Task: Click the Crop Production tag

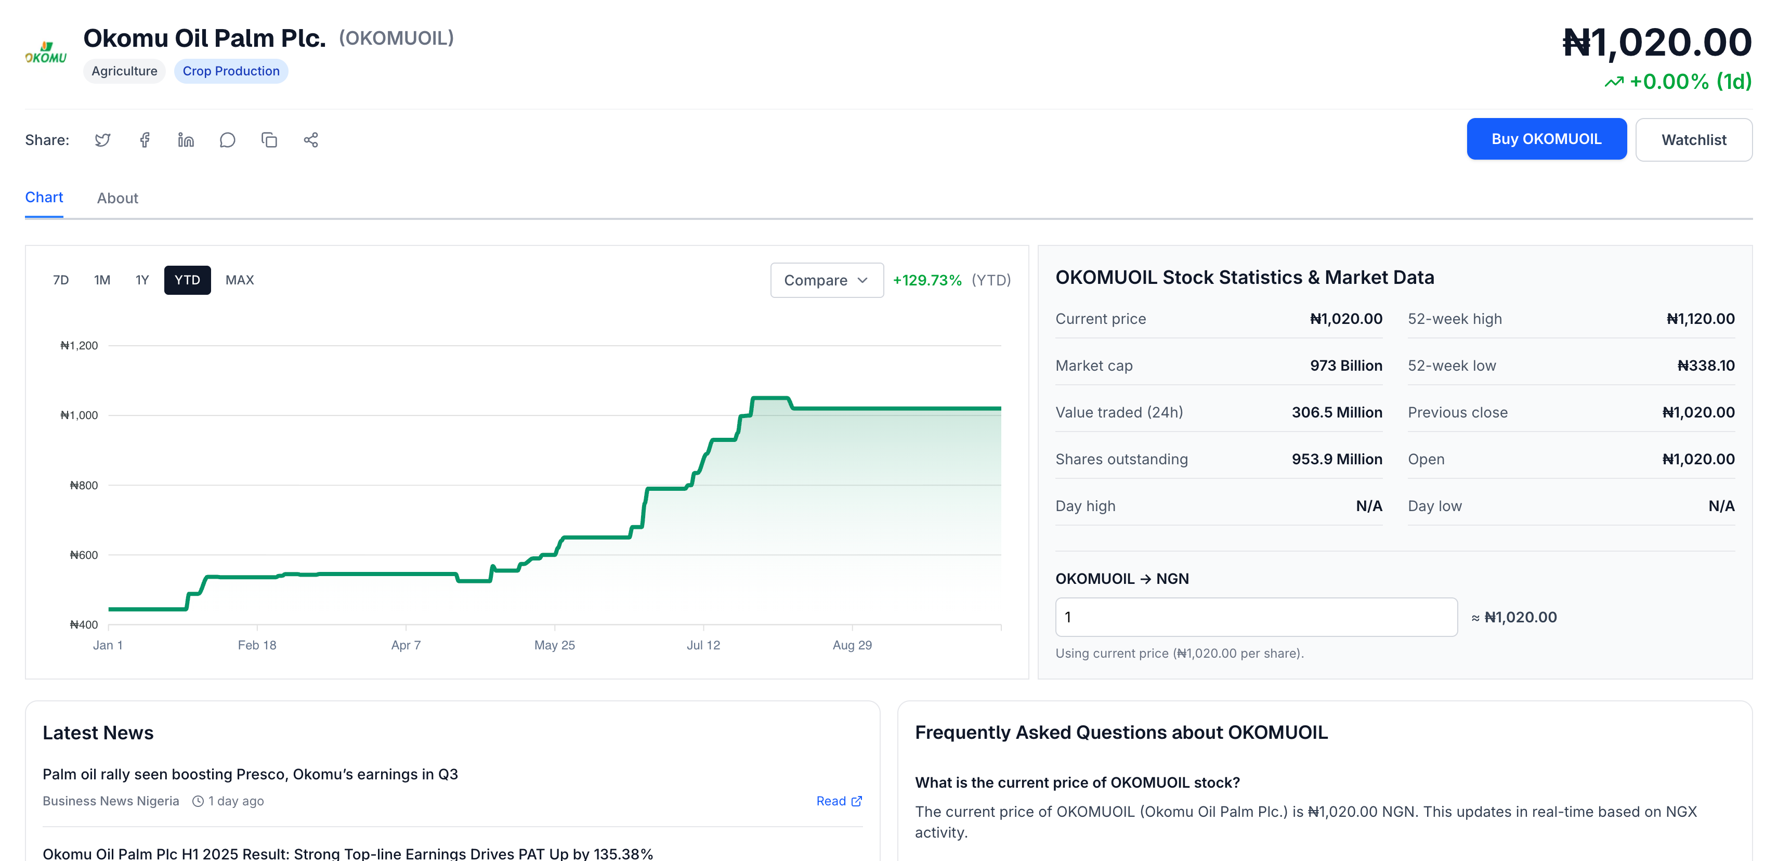Action: 230,71
